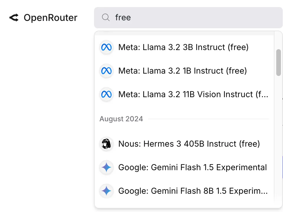Choose Google: Gemini Flash 8B 1.5 Experimental
The image size is (283, 212).
[193, 191]
